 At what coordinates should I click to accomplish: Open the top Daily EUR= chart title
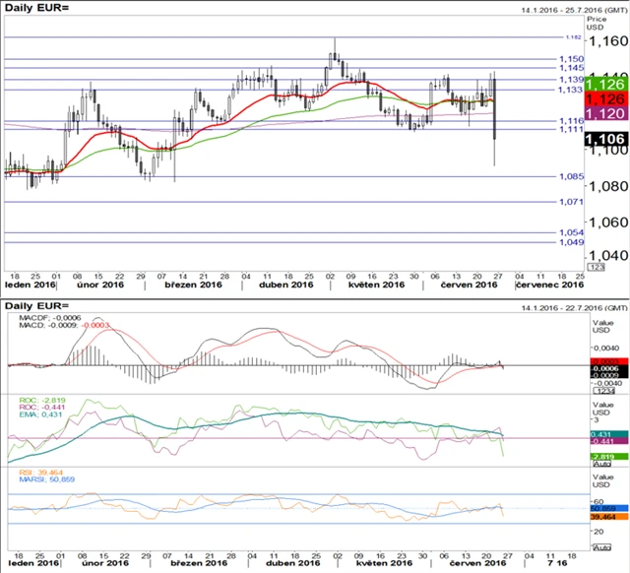[x=37, y=8]
